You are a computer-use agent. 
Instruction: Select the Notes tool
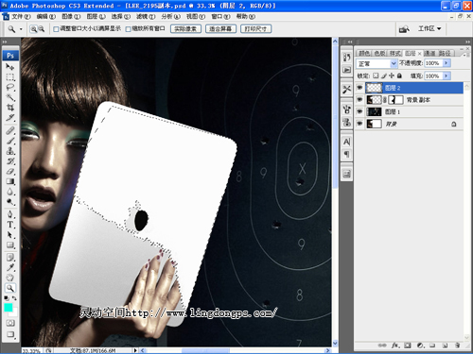[x=10, y=258]
